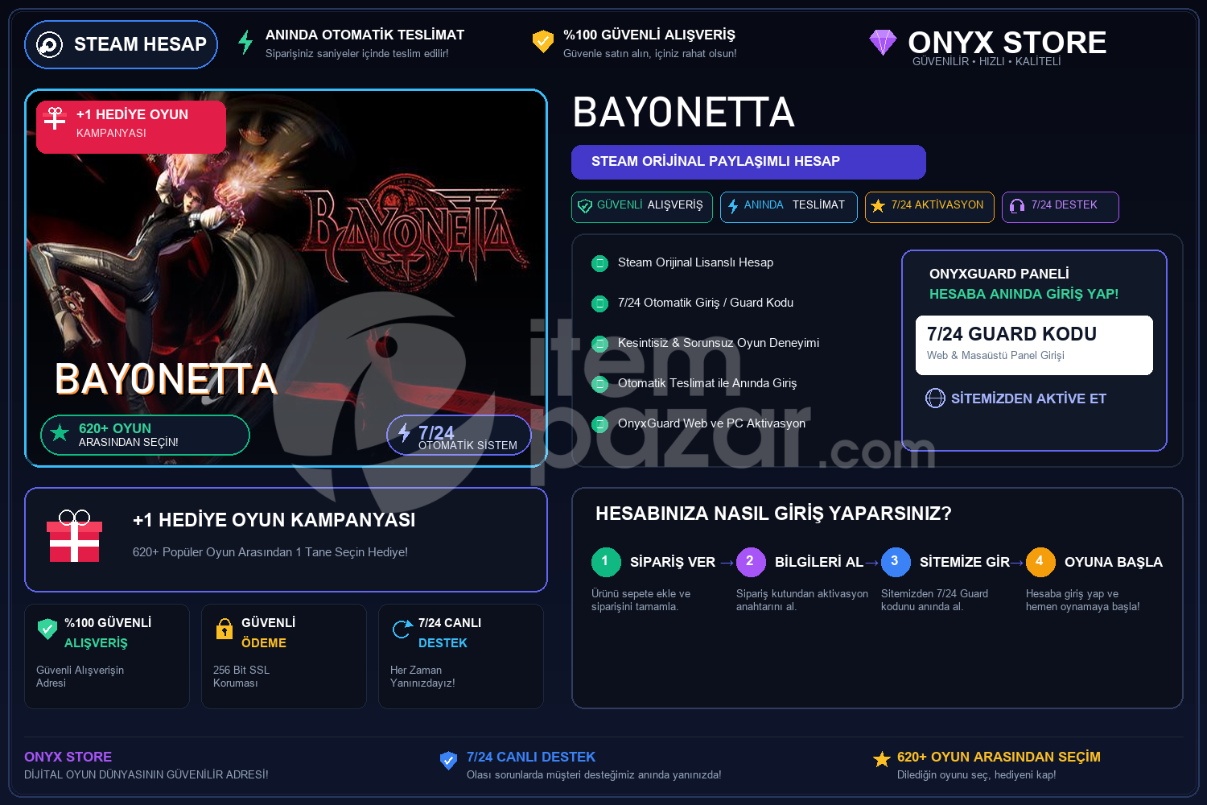1207x805 pixels.
Task: Click the globe icon beside SİTEMİZDEN AKTİVE ET
Action: click(x=935, y=398)
